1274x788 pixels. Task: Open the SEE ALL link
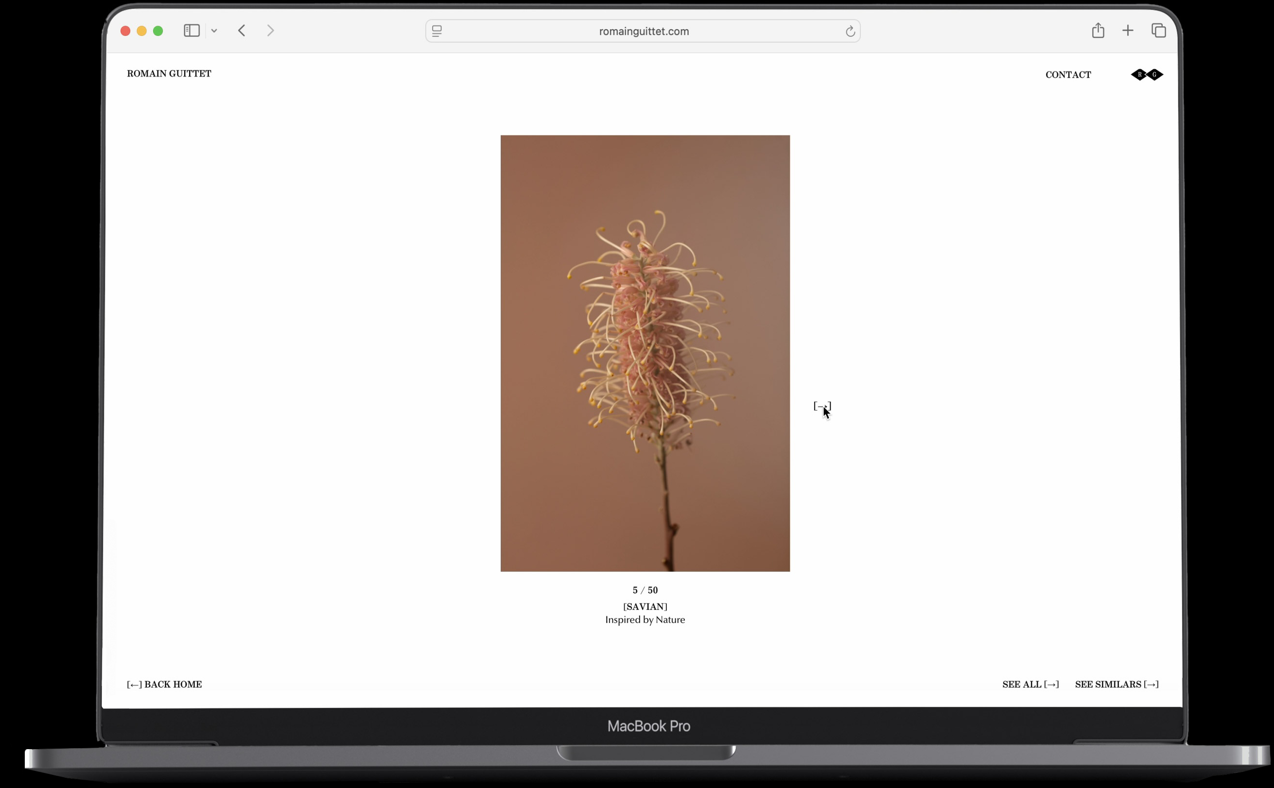coord(1030,685)
